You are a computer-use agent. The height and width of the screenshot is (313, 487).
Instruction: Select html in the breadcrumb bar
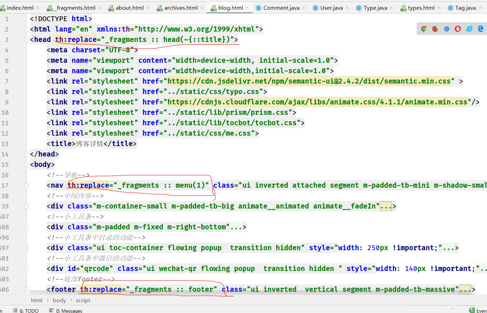click(36, 300)
